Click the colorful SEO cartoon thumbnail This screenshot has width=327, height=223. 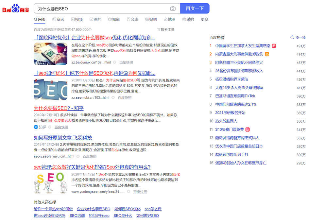51,183
